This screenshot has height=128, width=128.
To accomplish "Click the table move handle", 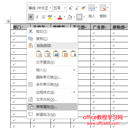I will (x=8, y=21).
